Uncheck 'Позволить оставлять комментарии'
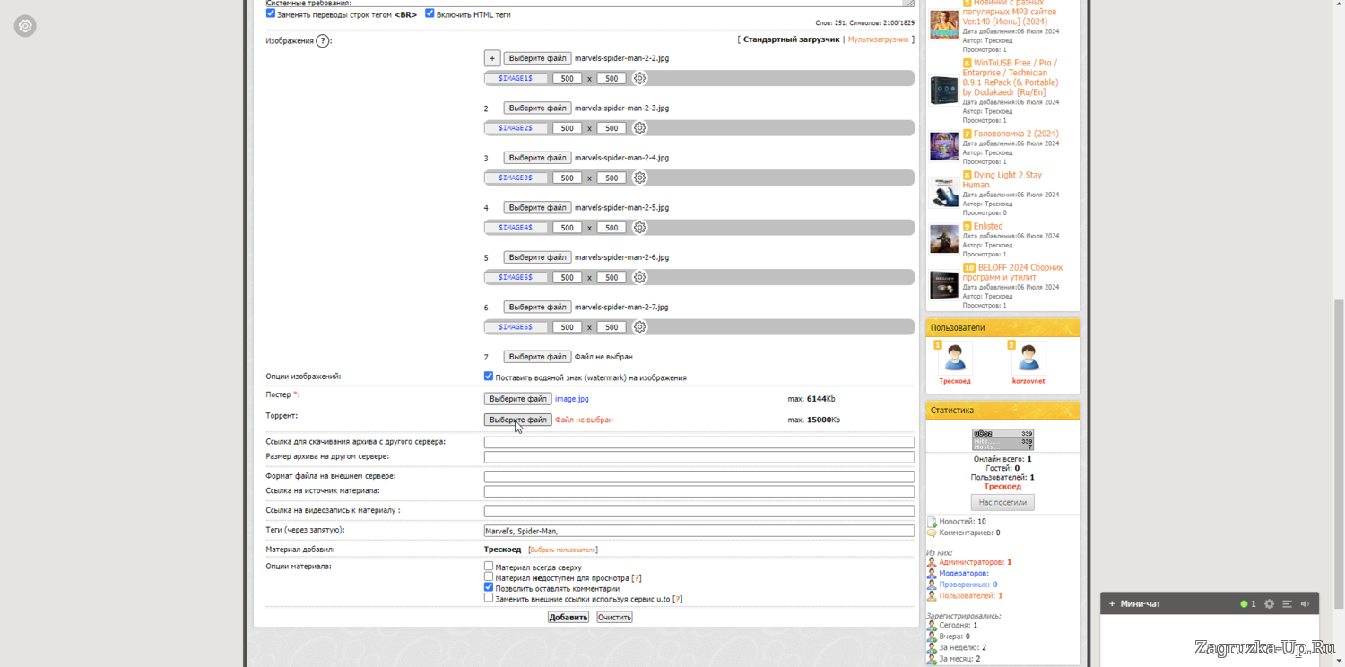Viewport: 1345px width, 667px height. (x=489, y=588)
